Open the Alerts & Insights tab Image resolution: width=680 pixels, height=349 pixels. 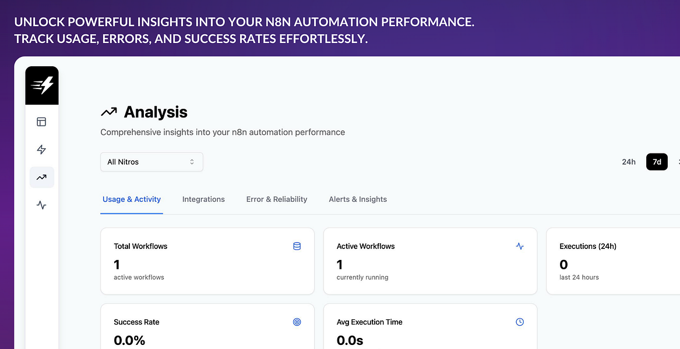point(358,199)
